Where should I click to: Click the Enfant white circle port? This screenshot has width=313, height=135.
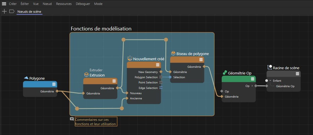click(267, 81)
